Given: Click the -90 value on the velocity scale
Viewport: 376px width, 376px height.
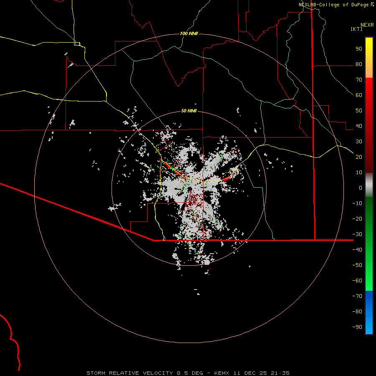Looking at the screenshot, I should (x=357, y=327).
